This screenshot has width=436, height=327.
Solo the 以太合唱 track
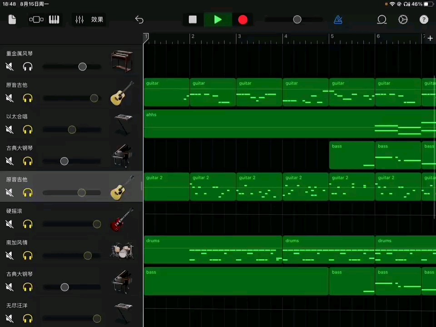pyautogui.click(x=28, y=129)
